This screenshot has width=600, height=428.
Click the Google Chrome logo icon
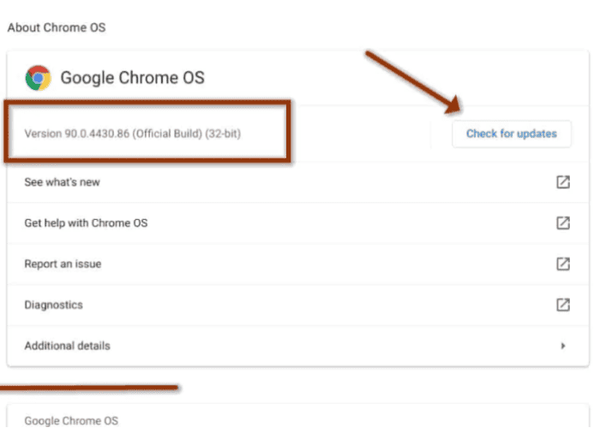tap(39, 78)
